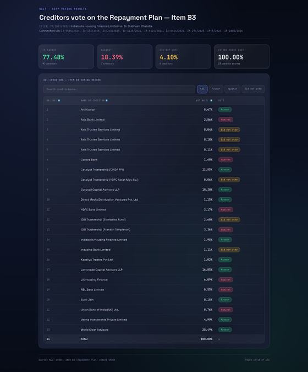Select the Lemonade Capital Advisors LLP row

(154, 269)
